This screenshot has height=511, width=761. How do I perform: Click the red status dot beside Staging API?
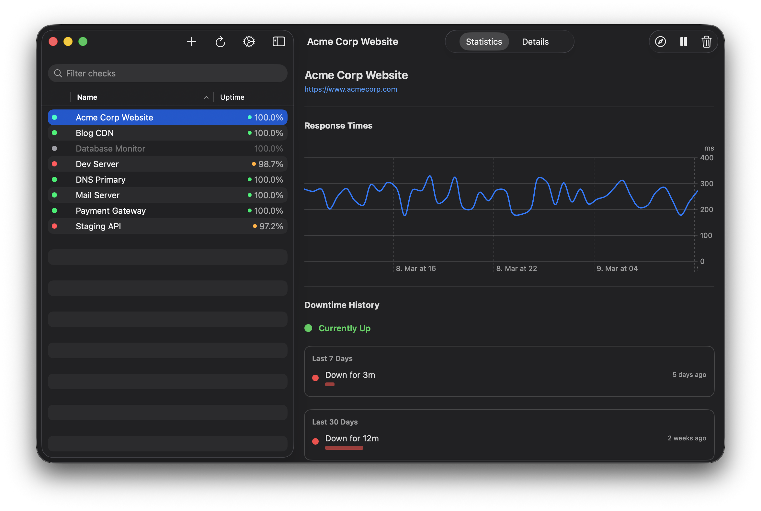click(x=55, y=226)
